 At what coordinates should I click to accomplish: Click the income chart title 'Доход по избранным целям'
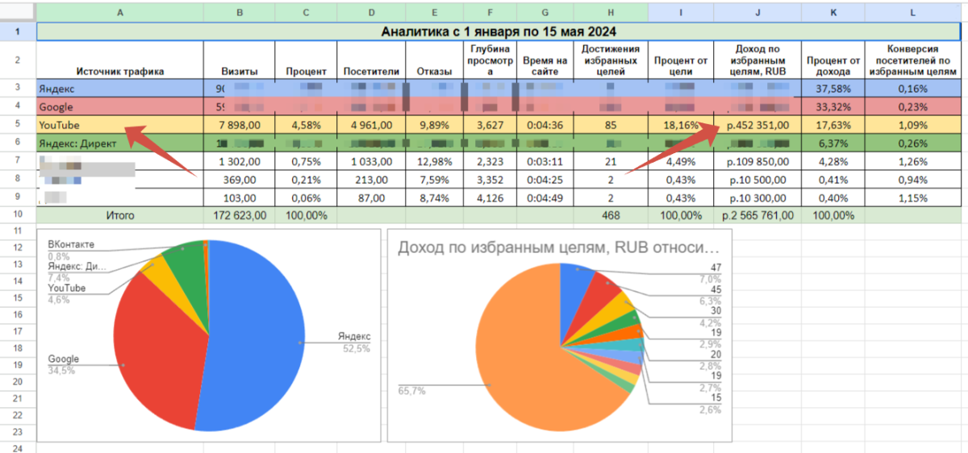click(557, 248)
